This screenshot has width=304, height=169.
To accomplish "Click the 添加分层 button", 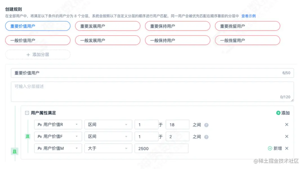I will 38,54.
